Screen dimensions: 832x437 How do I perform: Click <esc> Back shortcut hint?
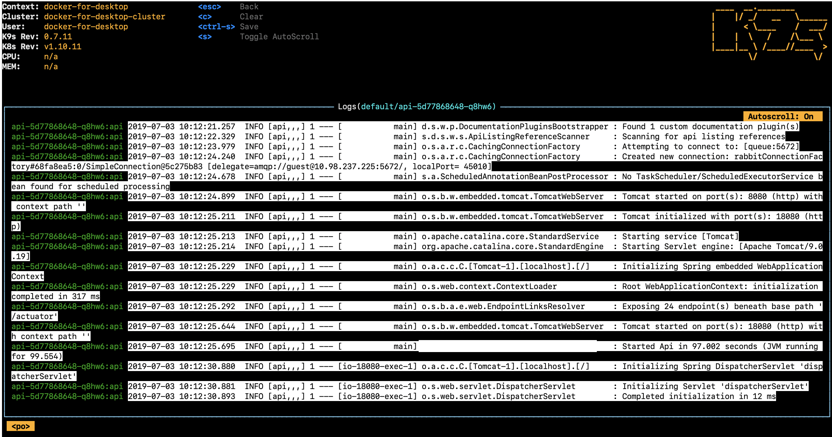pos(210,6)
